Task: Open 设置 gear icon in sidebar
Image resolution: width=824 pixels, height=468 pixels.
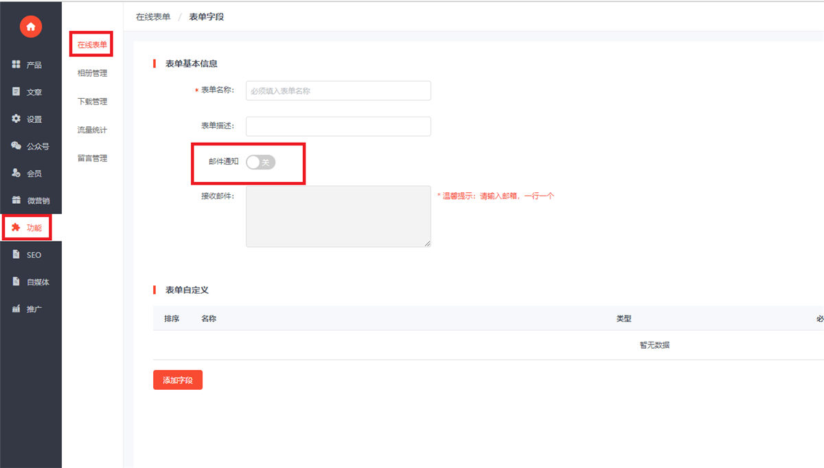Action: point(16,119)
